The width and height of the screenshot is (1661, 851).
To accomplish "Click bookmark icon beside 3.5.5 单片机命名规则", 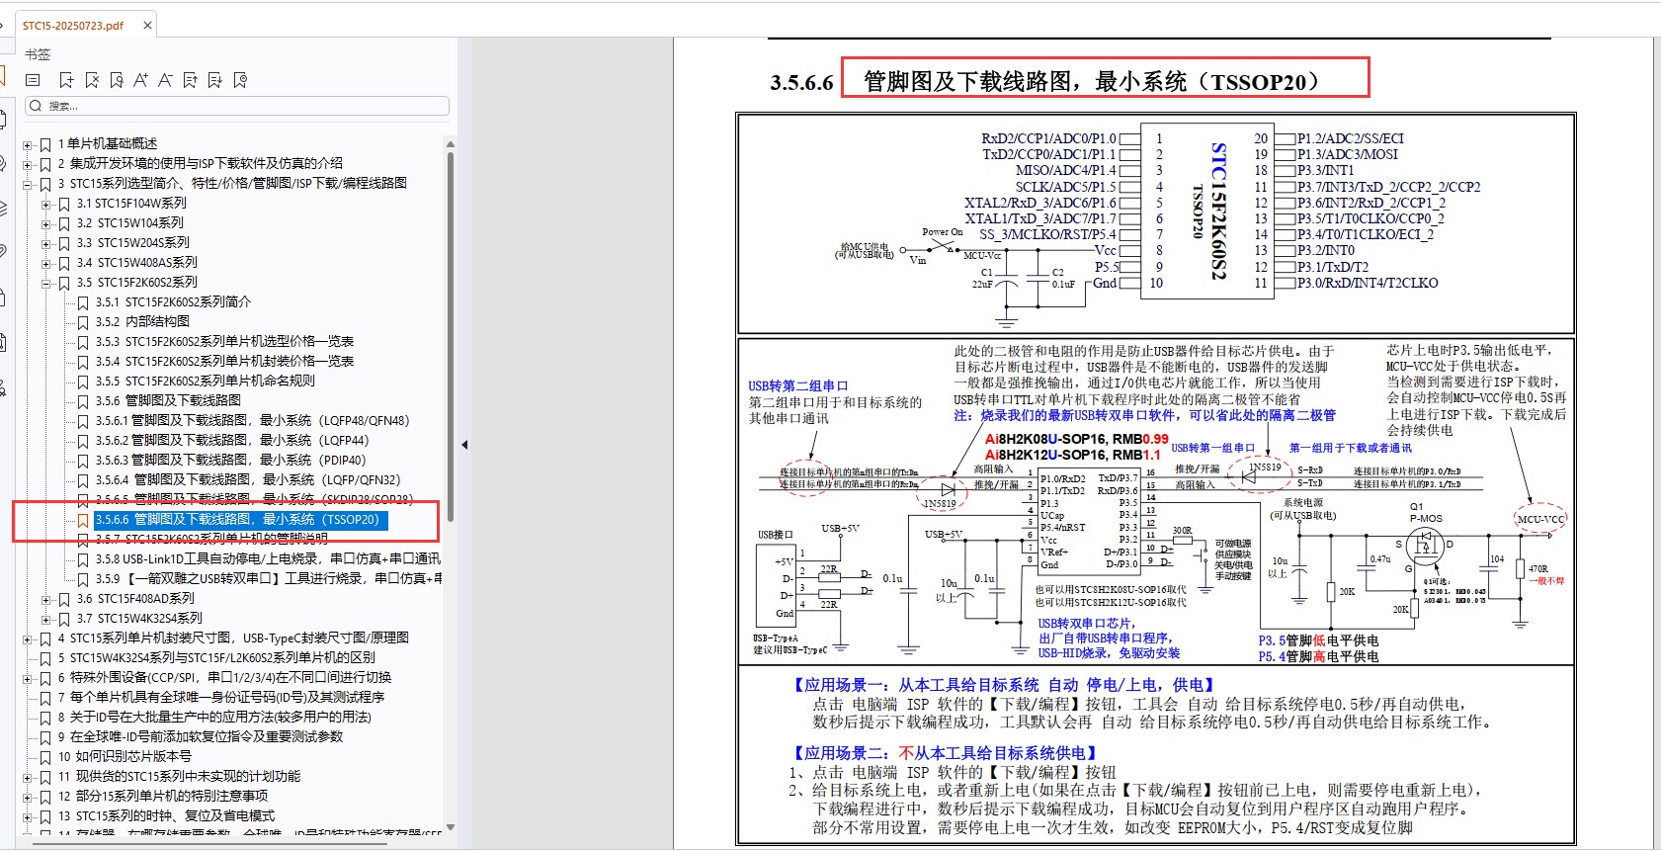I will [x=83, y=382].
